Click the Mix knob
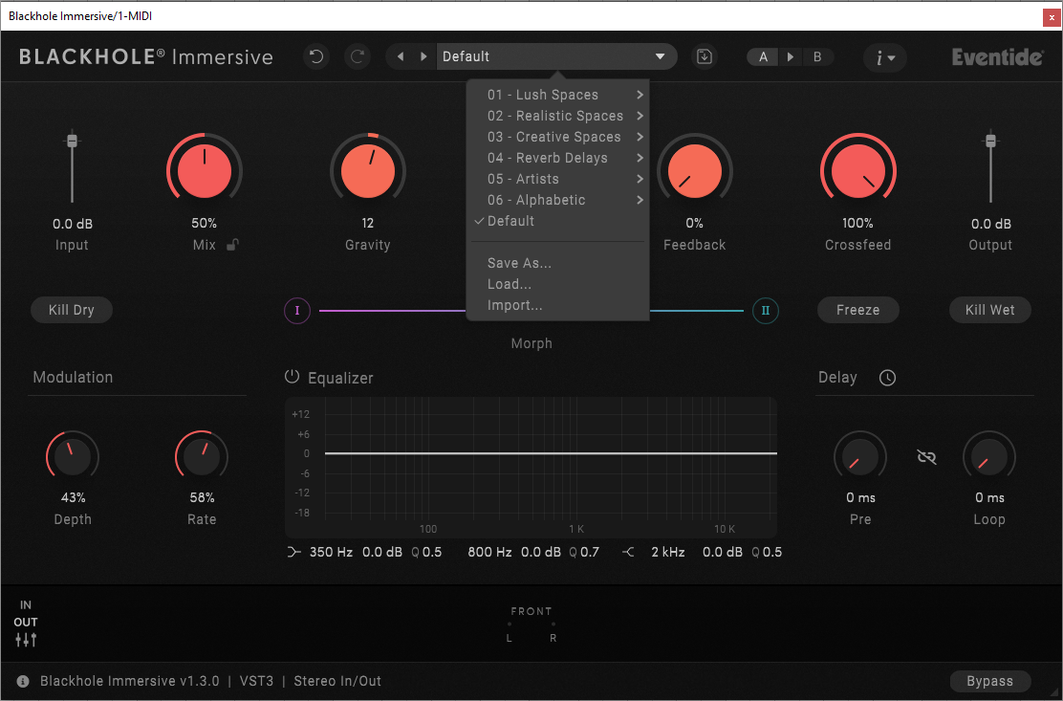Viewport: 1063px width, 701px height. point(204,170)
